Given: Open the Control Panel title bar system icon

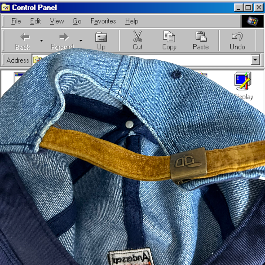Looking at the screenshot, I should 6,7.
